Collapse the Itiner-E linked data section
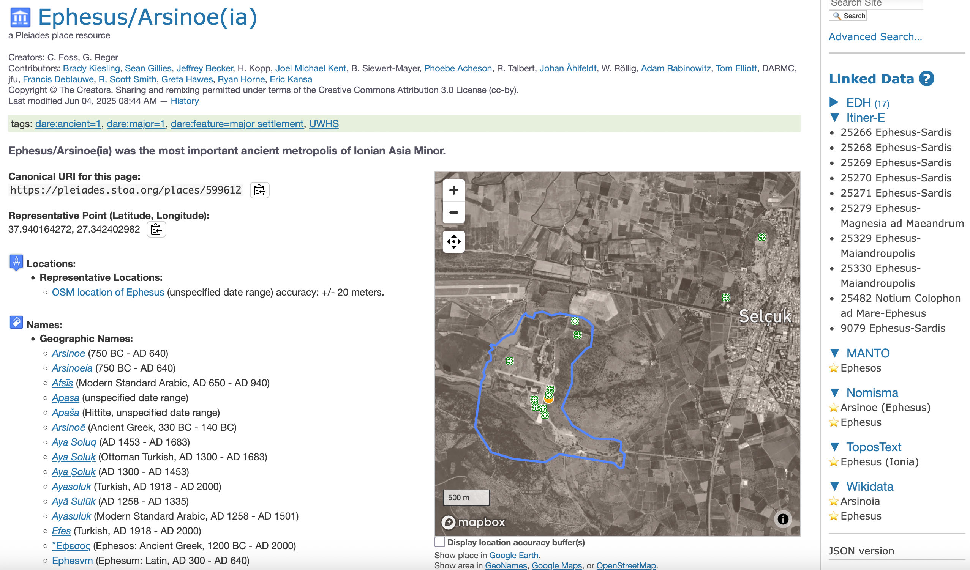 [834, 118]
